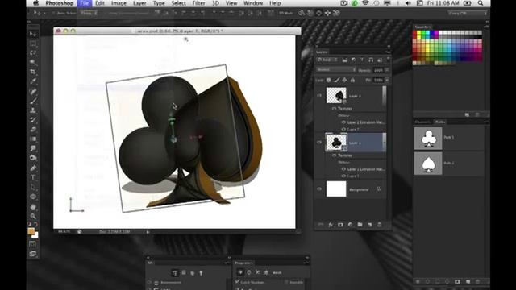
Task: Open the Opacity dropdown arrow
Action: point(387,70)
